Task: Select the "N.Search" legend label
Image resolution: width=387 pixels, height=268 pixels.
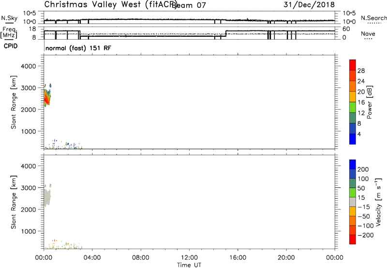Action: pyautogui.click(x=373, y=18)
